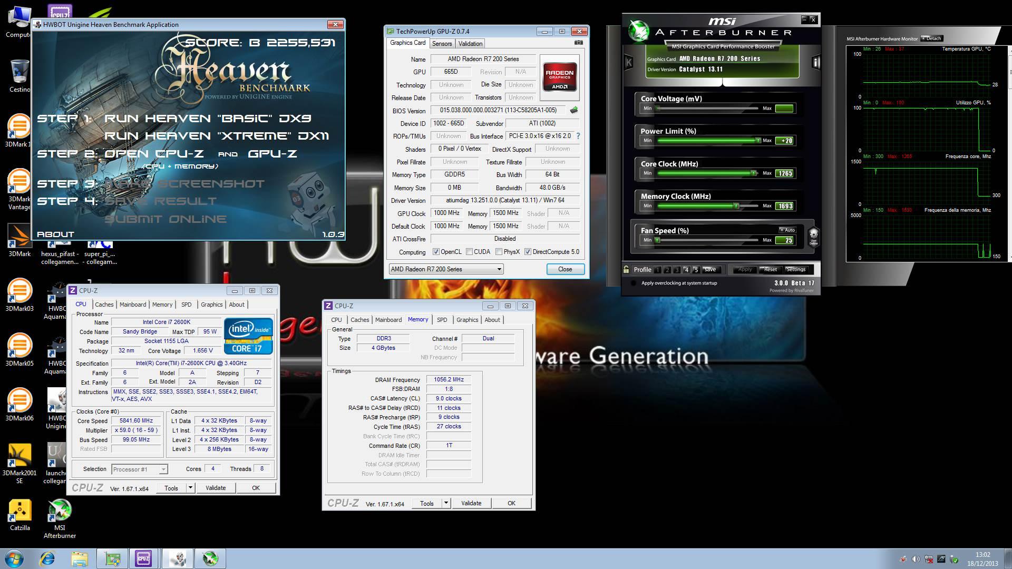Open the MSI Afterburner desktop shortcut
Image resolution: width=1012 pixels, height=569 pixels.
coord(60,518)
